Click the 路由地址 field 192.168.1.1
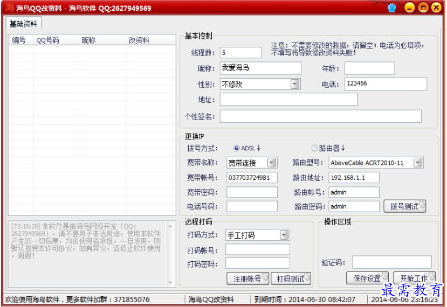Image resolution: width=447 pixels, height=307 pixels. (354, 178)
